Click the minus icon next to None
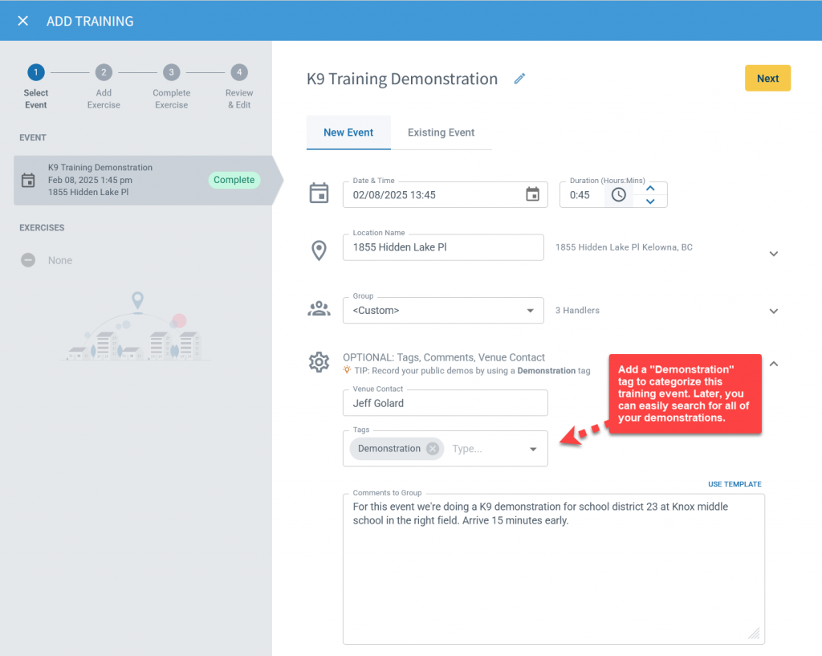The width and height of the screenshot is (822, 656). tap(28, 260)
